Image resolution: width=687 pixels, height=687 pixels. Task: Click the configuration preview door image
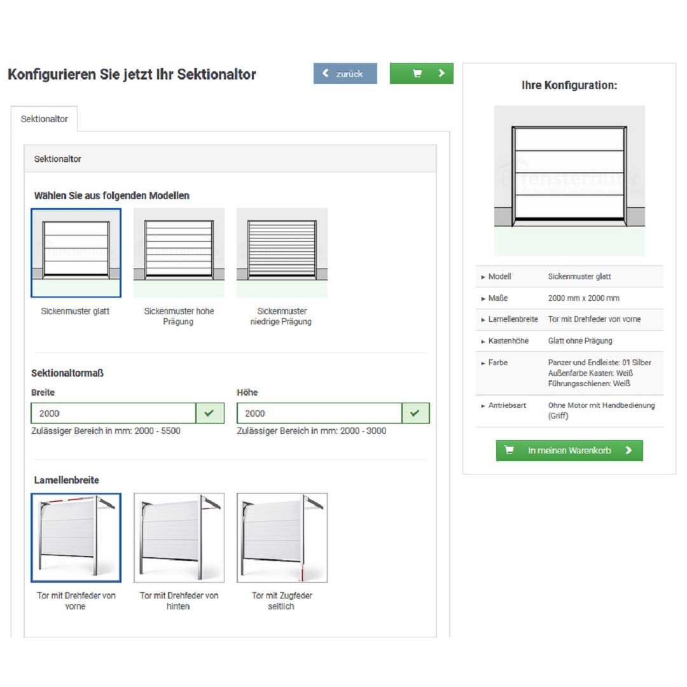pos(569,181)
